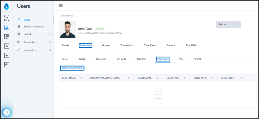
Task: Click the letter A sidebar icon
Action: (7, 46)
